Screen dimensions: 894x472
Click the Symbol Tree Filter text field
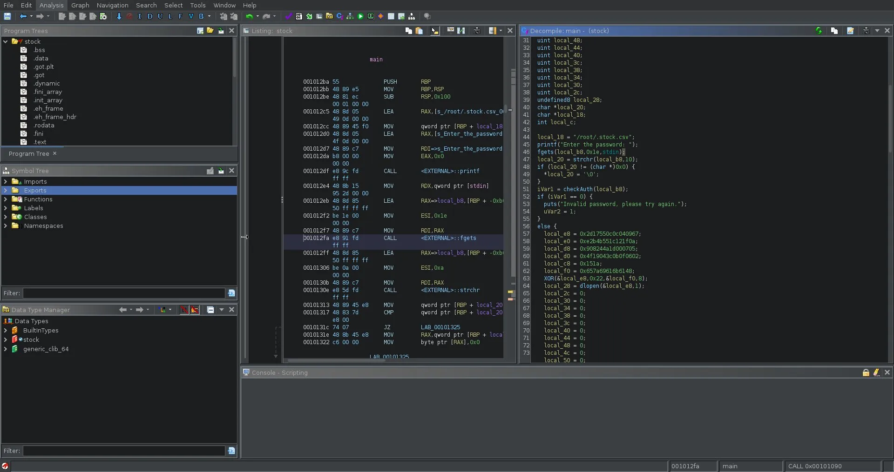[x=124, y=293]
